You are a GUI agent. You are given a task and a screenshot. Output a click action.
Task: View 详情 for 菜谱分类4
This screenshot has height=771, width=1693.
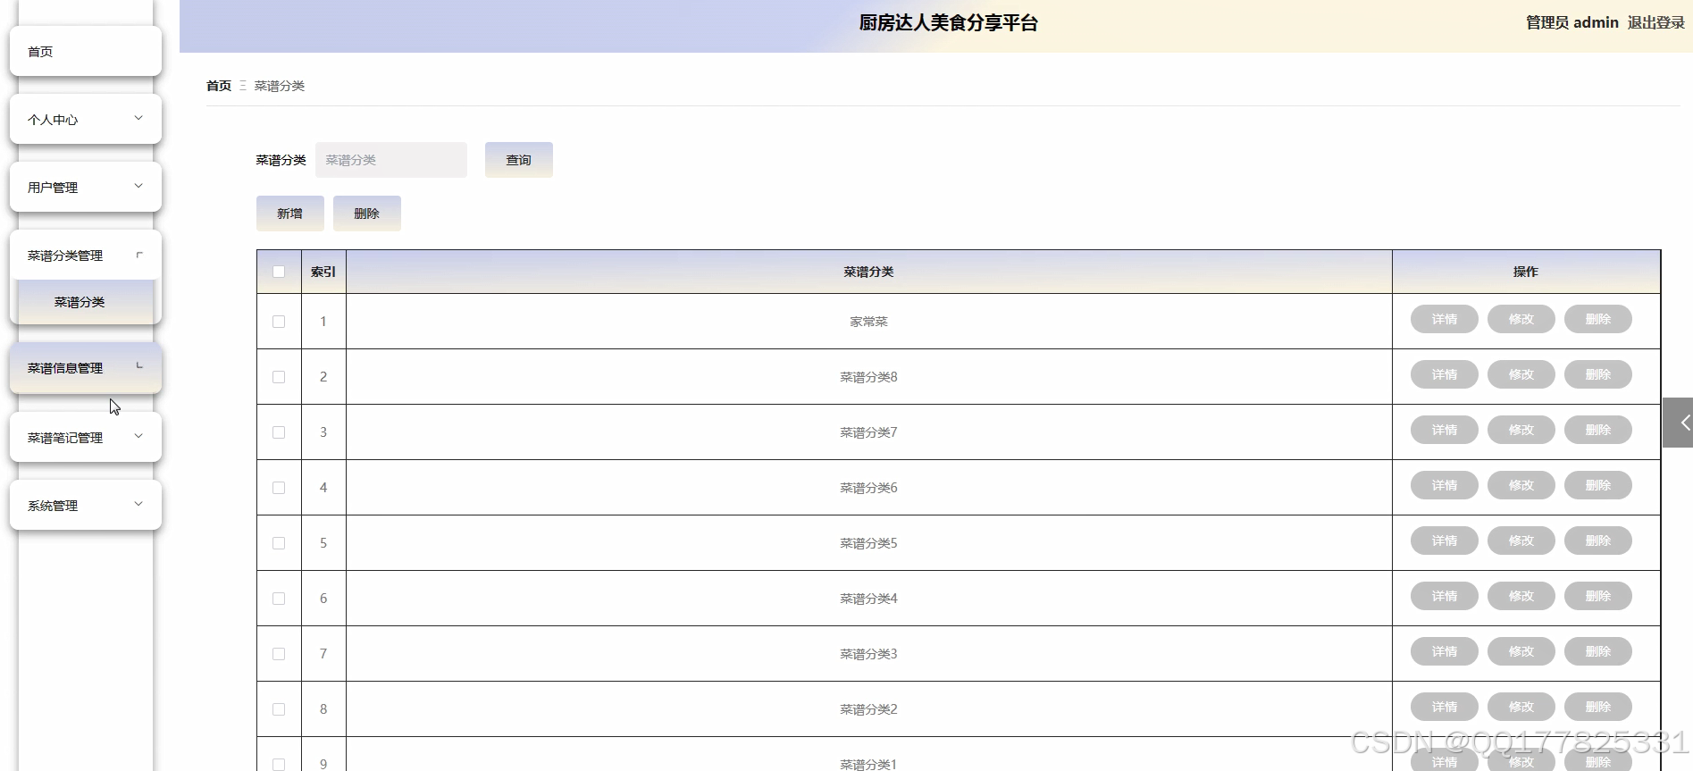1445,596
